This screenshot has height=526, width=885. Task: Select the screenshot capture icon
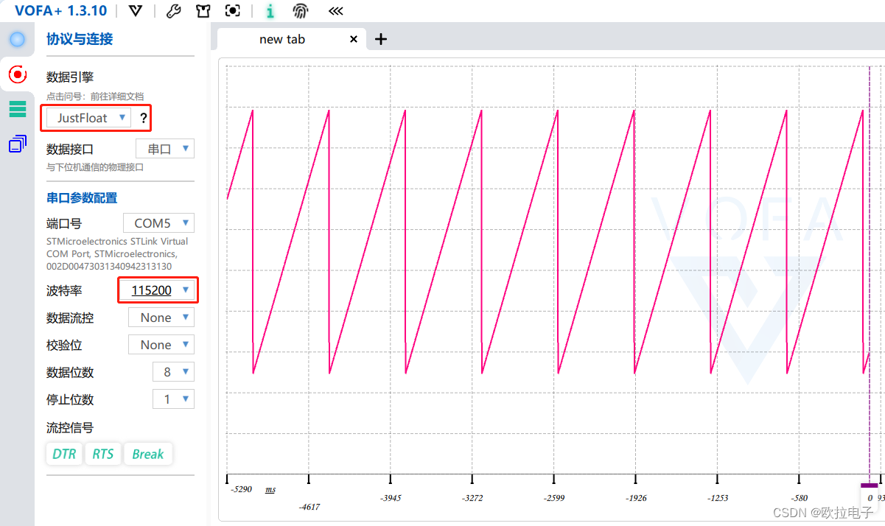coord(232,11)
